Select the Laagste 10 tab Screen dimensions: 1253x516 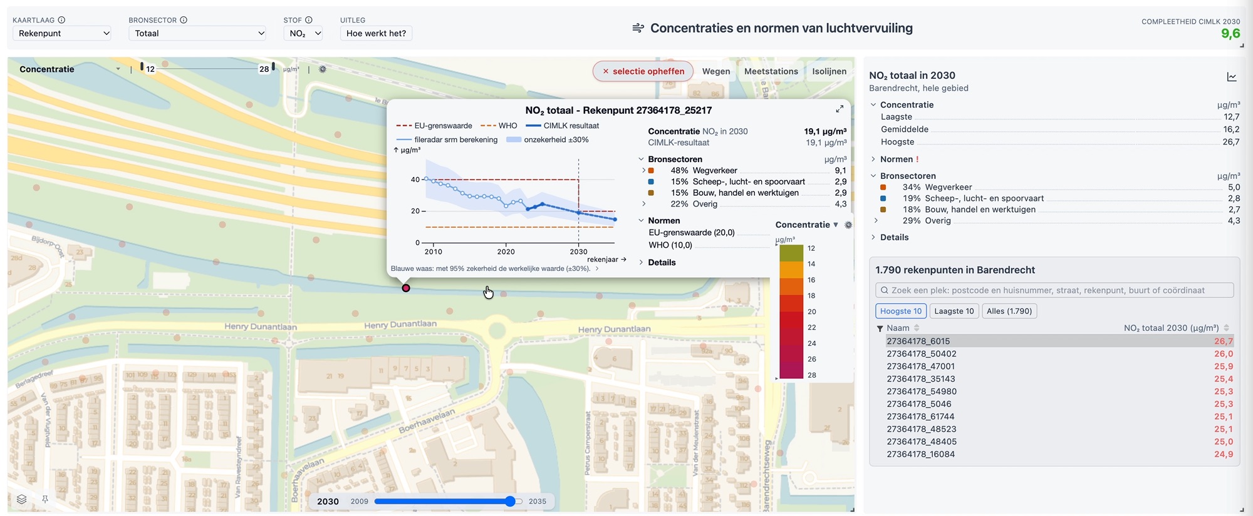click(954, 311)
